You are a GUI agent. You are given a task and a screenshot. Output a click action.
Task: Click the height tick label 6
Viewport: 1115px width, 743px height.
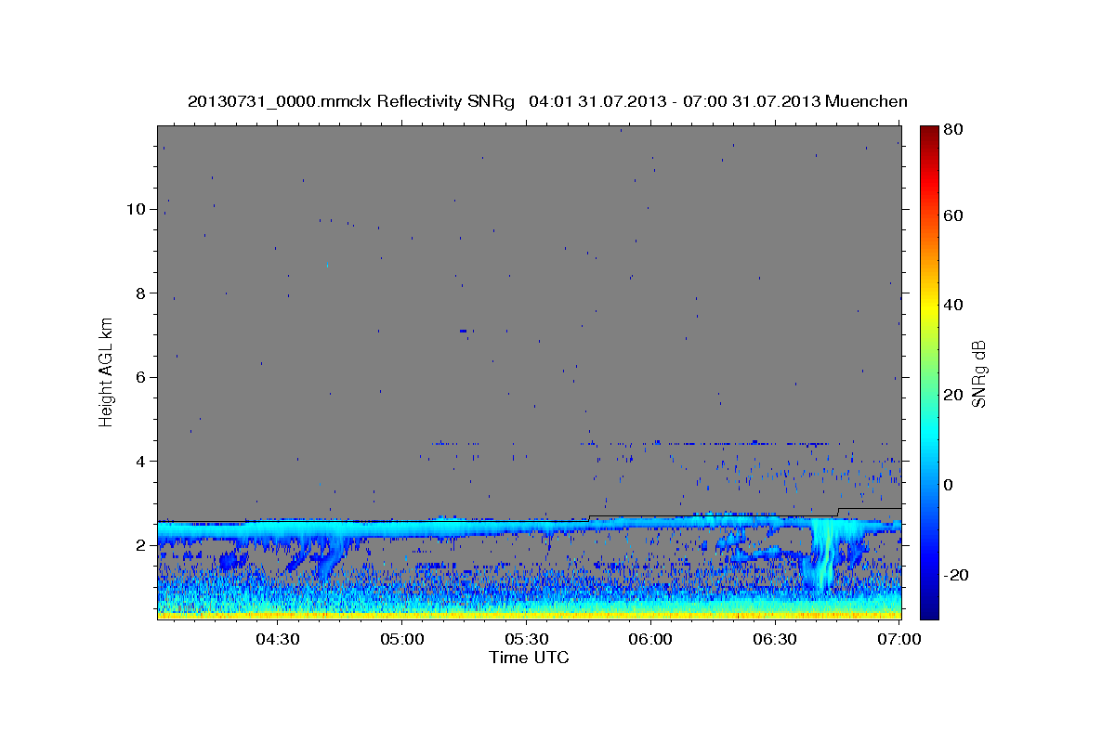pos(140,377)
